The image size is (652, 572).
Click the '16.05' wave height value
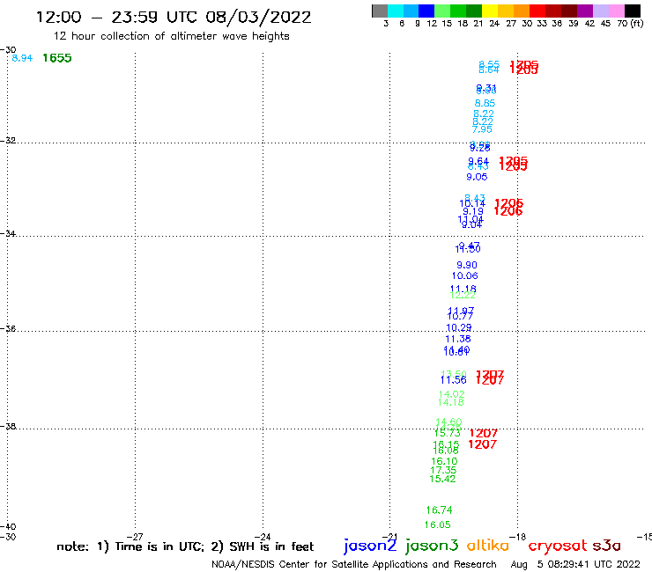click(x=437, y=525)
